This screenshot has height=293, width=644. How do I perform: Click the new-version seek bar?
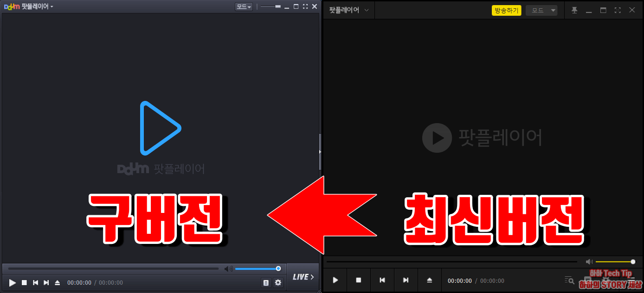coord(451,262)
